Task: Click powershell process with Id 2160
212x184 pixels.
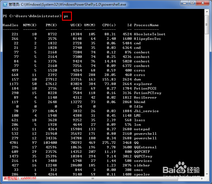Action: coord(145,134)
